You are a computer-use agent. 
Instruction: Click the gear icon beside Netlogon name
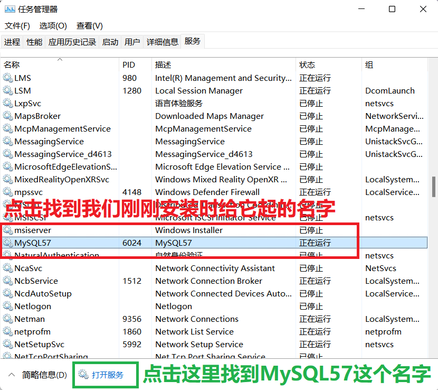(x=8, y=306)
